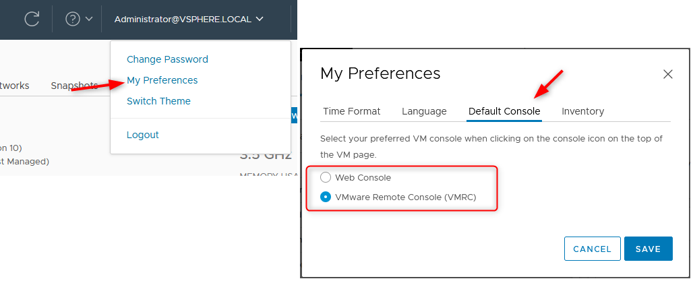Open the Snapshots tab
This screenshot has height=281, width=693.
pyautogui.click(x=74, y=86)
